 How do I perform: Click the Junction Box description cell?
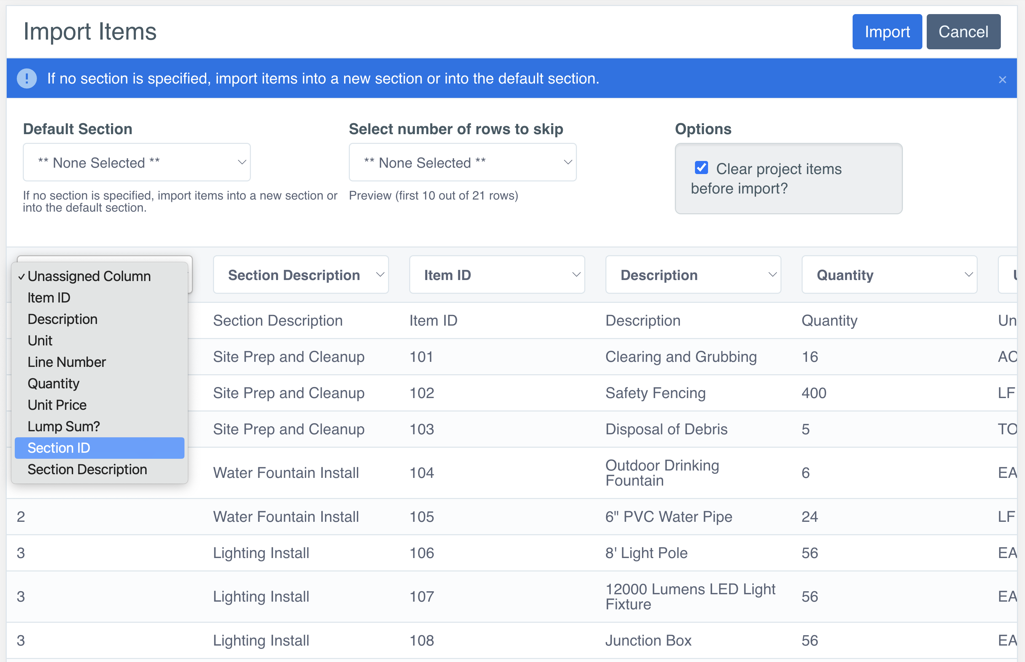click(648, 641)
